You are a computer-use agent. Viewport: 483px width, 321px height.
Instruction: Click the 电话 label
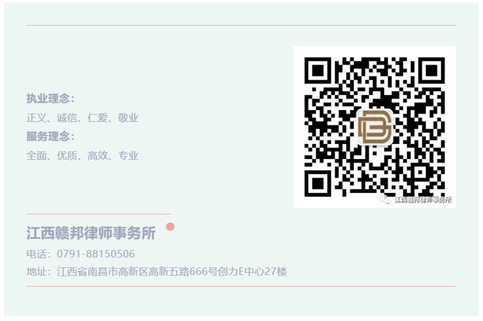click(x=36, y=254)
